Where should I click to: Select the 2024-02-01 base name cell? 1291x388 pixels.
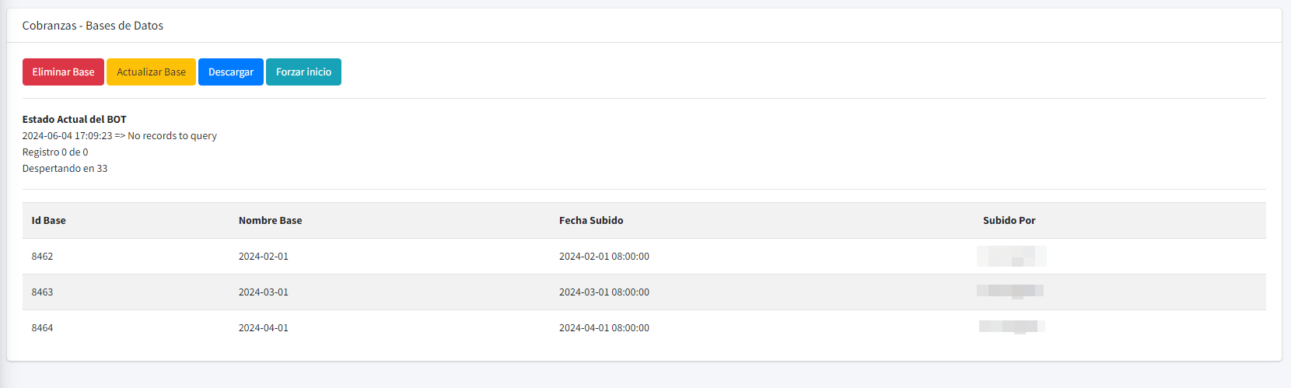coord(263,257)
